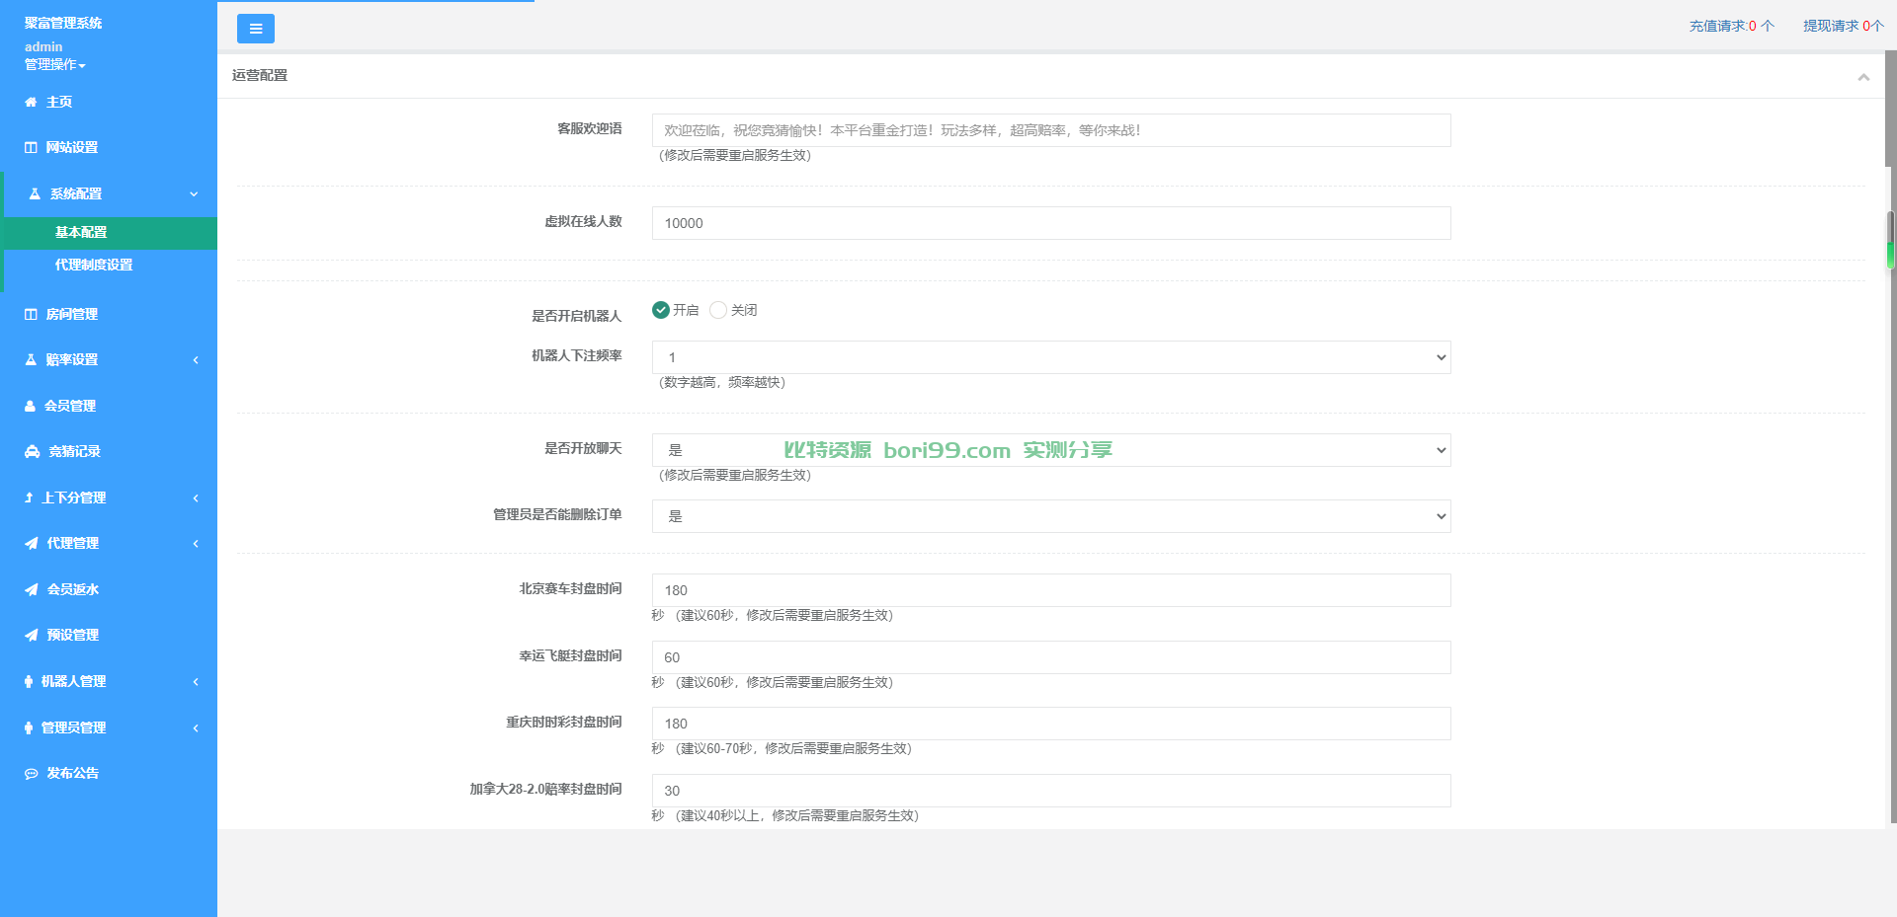Click the 客服欢迎语 input field

(x=1051, y=130)
